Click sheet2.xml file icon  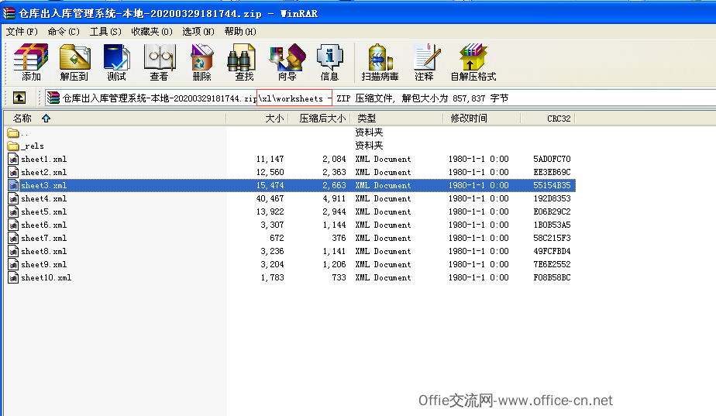coord(13,173)
